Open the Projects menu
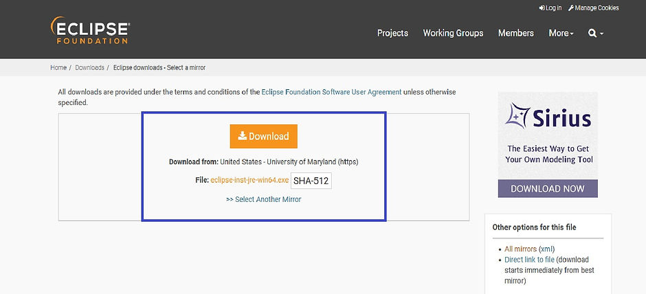The width and height of the screenshot is (646, 294). point(392,34)
